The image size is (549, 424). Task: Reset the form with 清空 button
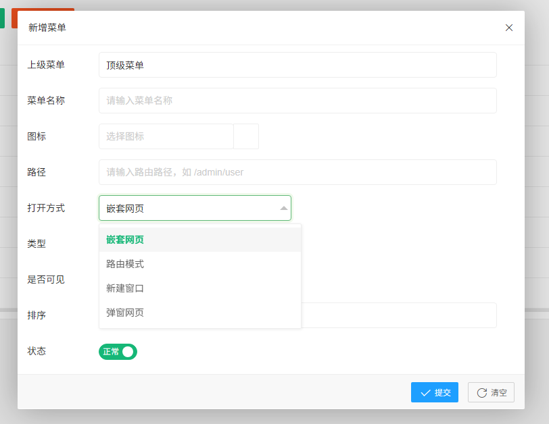[x=491, y=392]
